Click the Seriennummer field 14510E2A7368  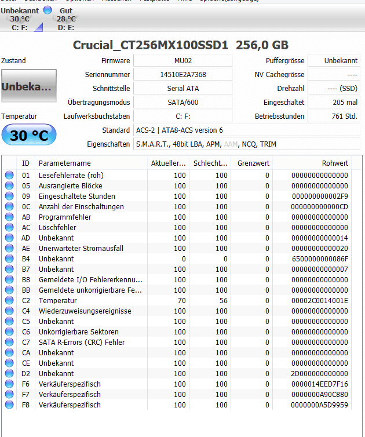click(x=183, y=74)
